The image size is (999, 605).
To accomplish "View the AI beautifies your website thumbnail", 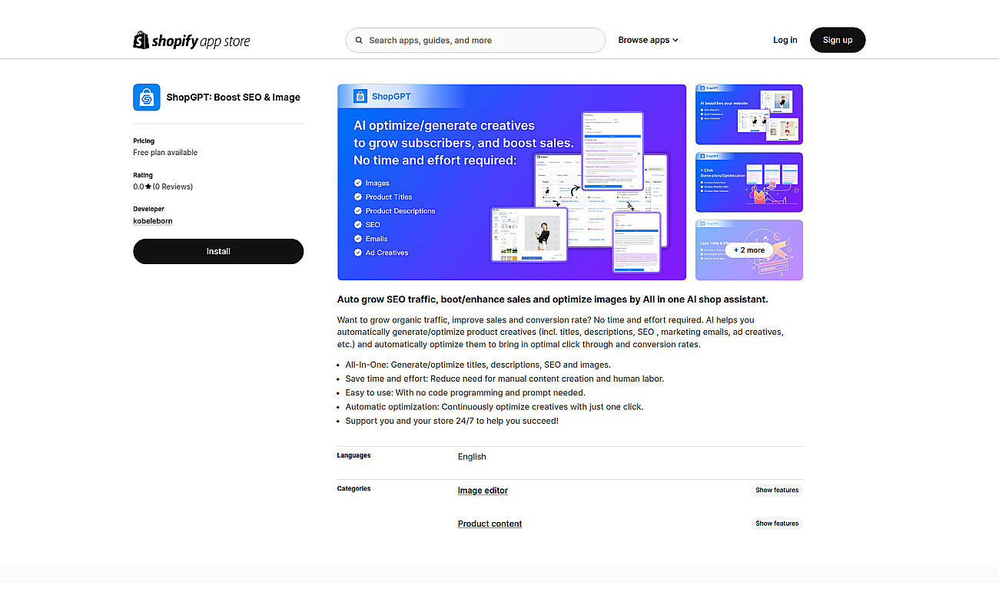I will [748, 114].
